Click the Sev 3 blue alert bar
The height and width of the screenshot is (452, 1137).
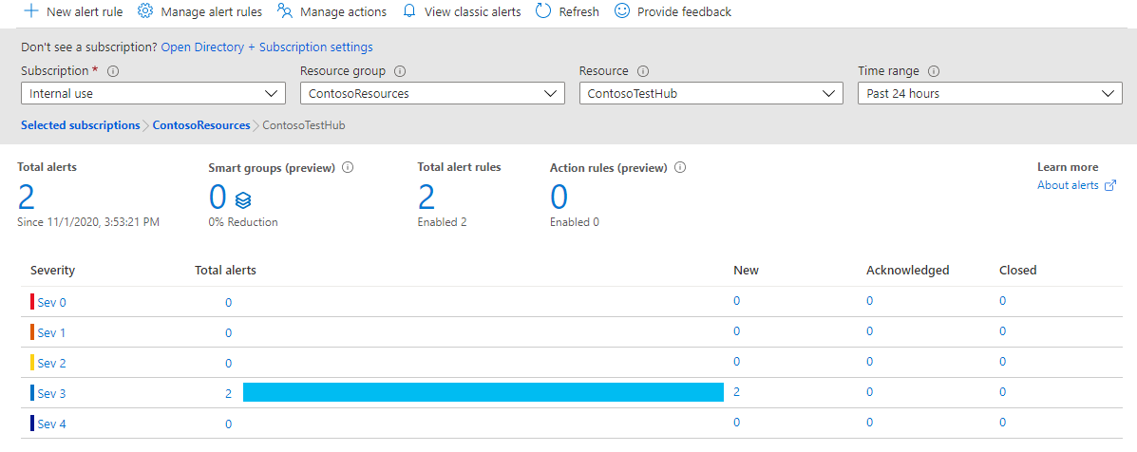(x=483, y=392)
